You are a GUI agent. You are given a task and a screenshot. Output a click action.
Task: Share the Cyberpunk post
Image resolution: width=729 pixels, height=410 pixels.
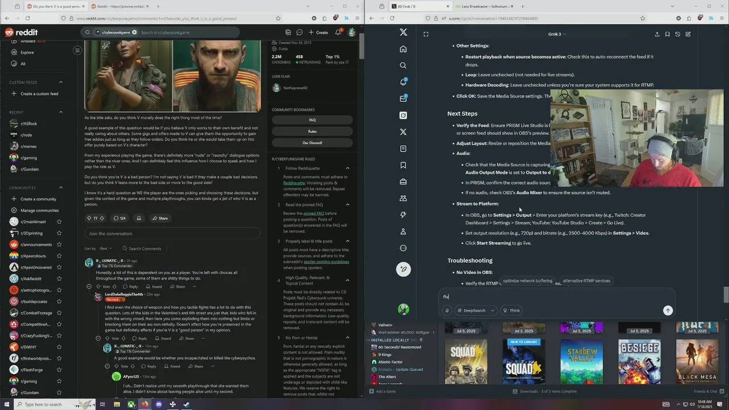[x=160, y=218]
